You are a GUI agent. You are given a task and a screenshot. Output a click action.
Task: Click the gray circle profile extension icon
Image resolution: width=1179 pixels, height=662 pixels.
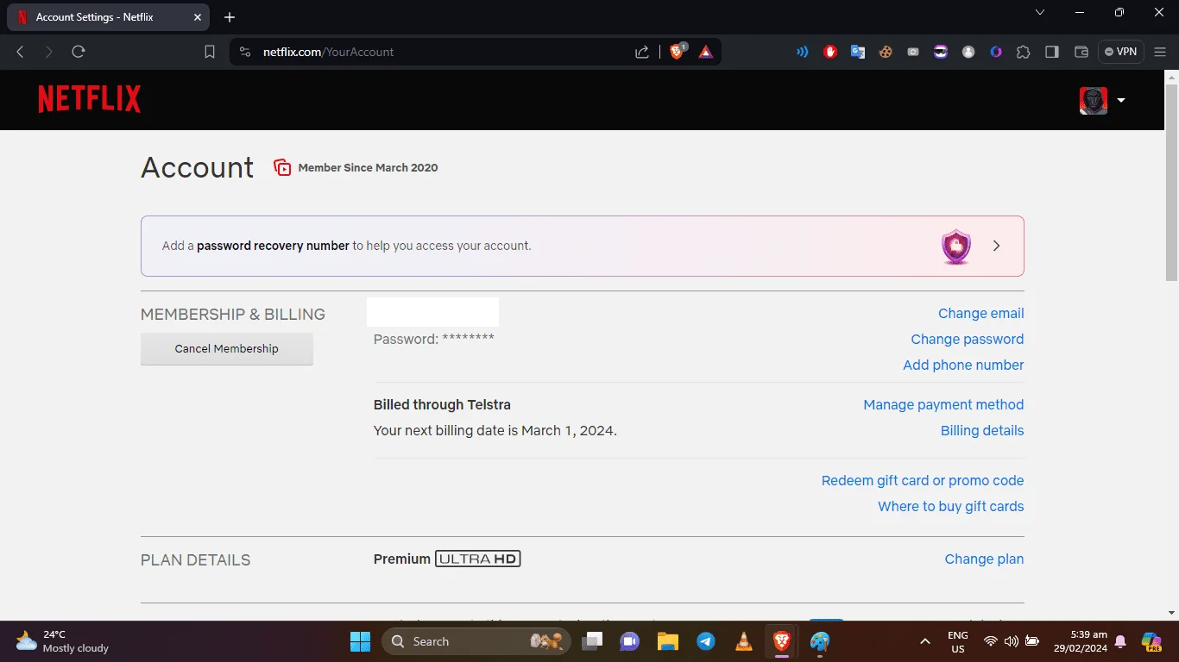[x=968, y=52]
